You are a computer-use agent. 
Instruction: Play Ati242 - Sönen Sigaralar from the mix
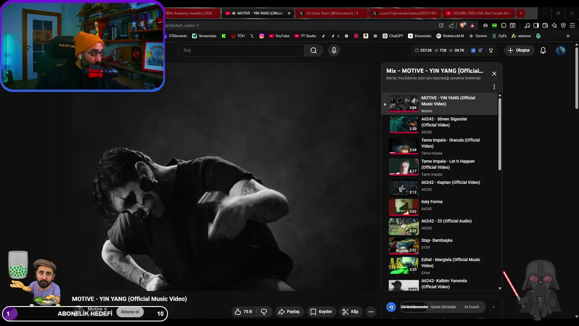439,125
